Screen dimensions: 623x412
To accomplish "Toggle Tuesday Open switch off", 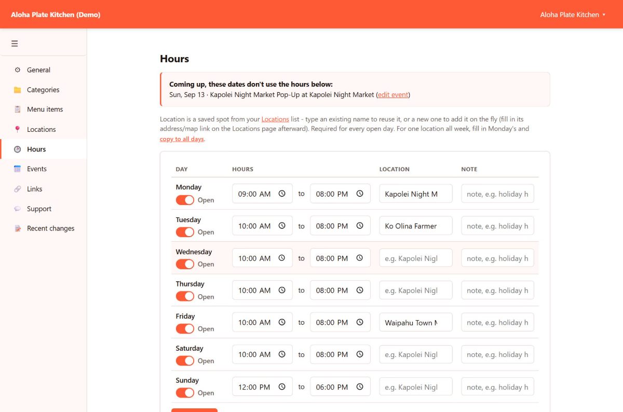I will pos(185,232).
